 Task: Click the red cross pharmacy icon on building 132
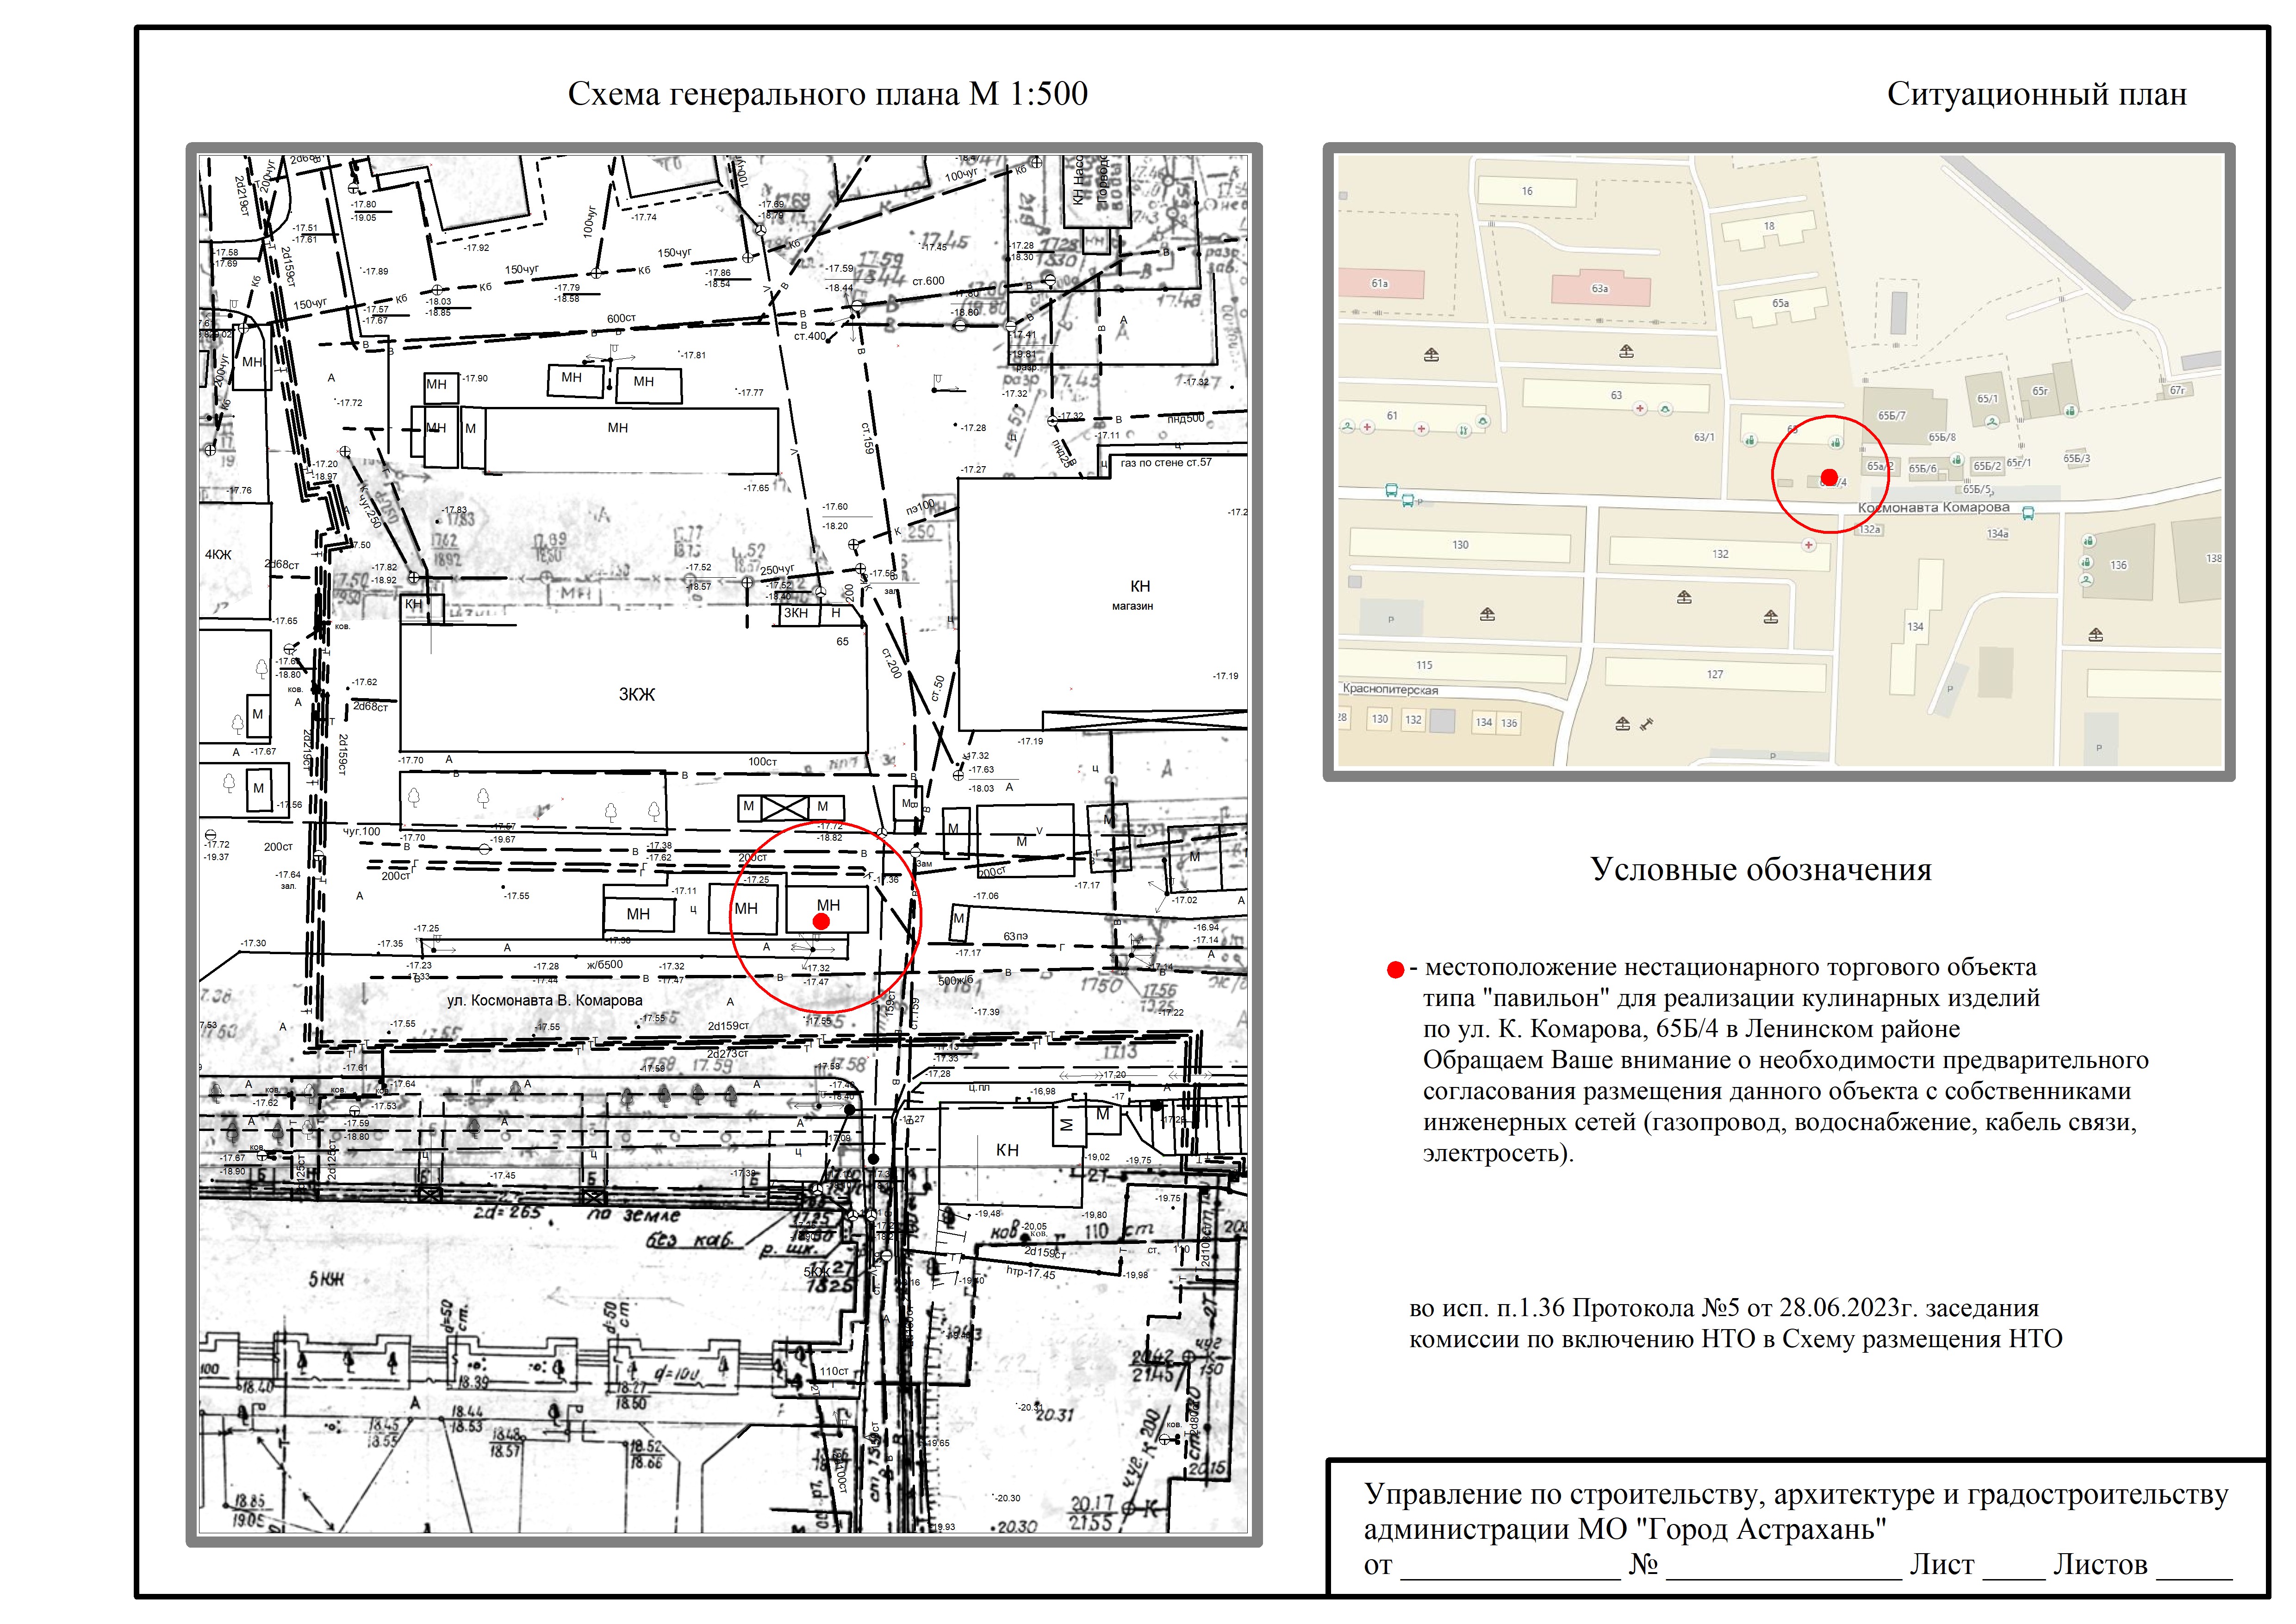(x=1808, y=545)
